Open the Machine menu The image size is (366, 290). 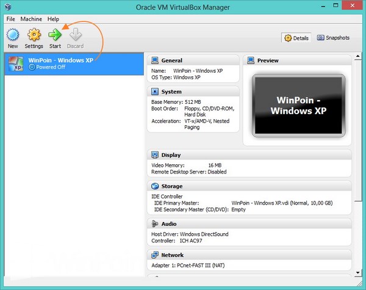[31, 19]
